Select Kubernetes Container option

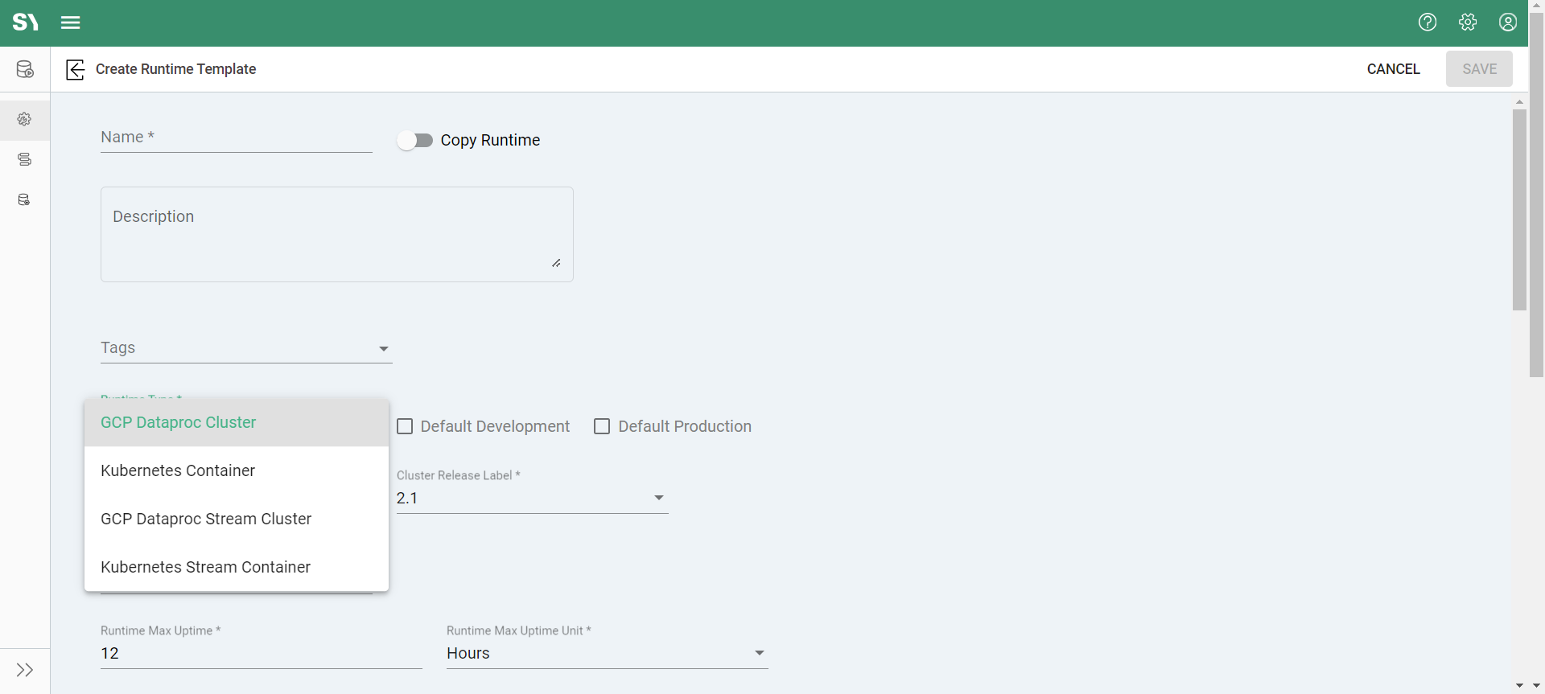[178, 470]
